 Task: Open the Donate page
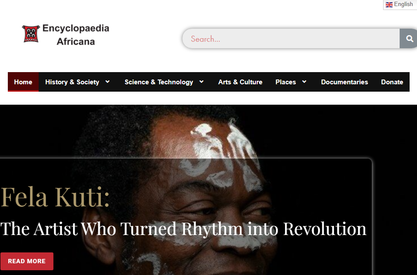click(x=392, y=82)
